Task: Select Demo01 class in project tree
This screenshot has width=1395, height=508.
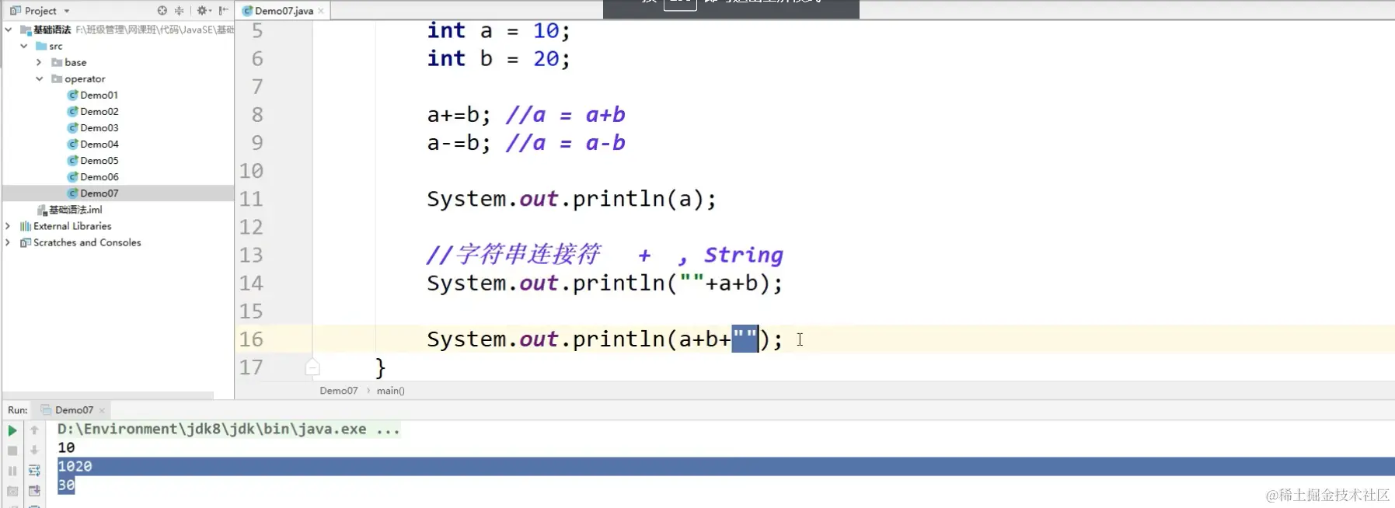Action: 92,95
